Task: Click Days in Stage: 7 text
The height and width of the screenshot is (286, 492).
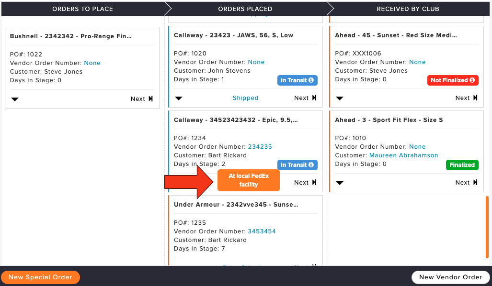Action: tap(199, 248)
